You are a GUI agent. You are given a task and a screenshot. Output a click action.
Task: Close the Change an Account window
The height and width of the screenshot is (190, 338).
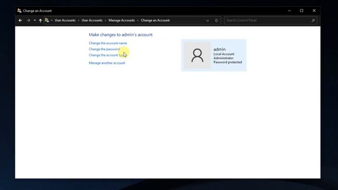coord(314,11)
